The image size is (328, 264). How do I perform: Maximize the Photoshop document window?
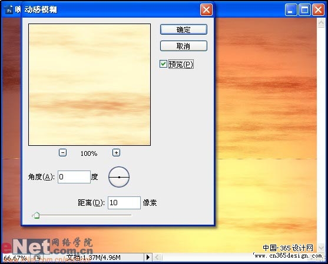tap(304, 10)
